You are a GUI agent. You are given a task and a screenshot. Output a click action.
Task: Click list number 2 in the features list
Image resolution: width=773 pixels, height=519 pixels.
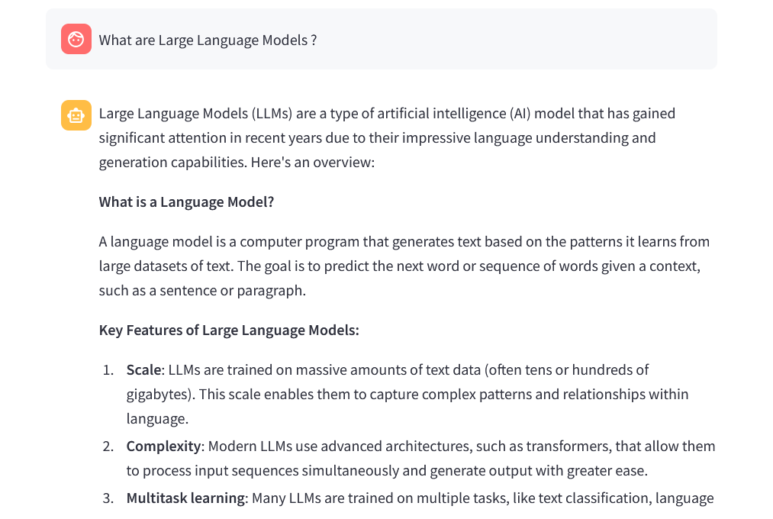pyautogui.click(x=108, y=446)
